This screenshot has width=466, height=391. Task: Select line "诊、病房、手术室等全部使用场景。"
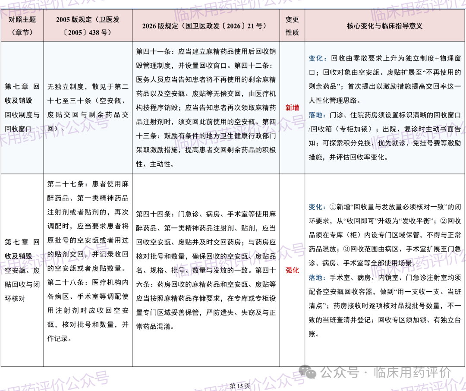click(362, 263)
